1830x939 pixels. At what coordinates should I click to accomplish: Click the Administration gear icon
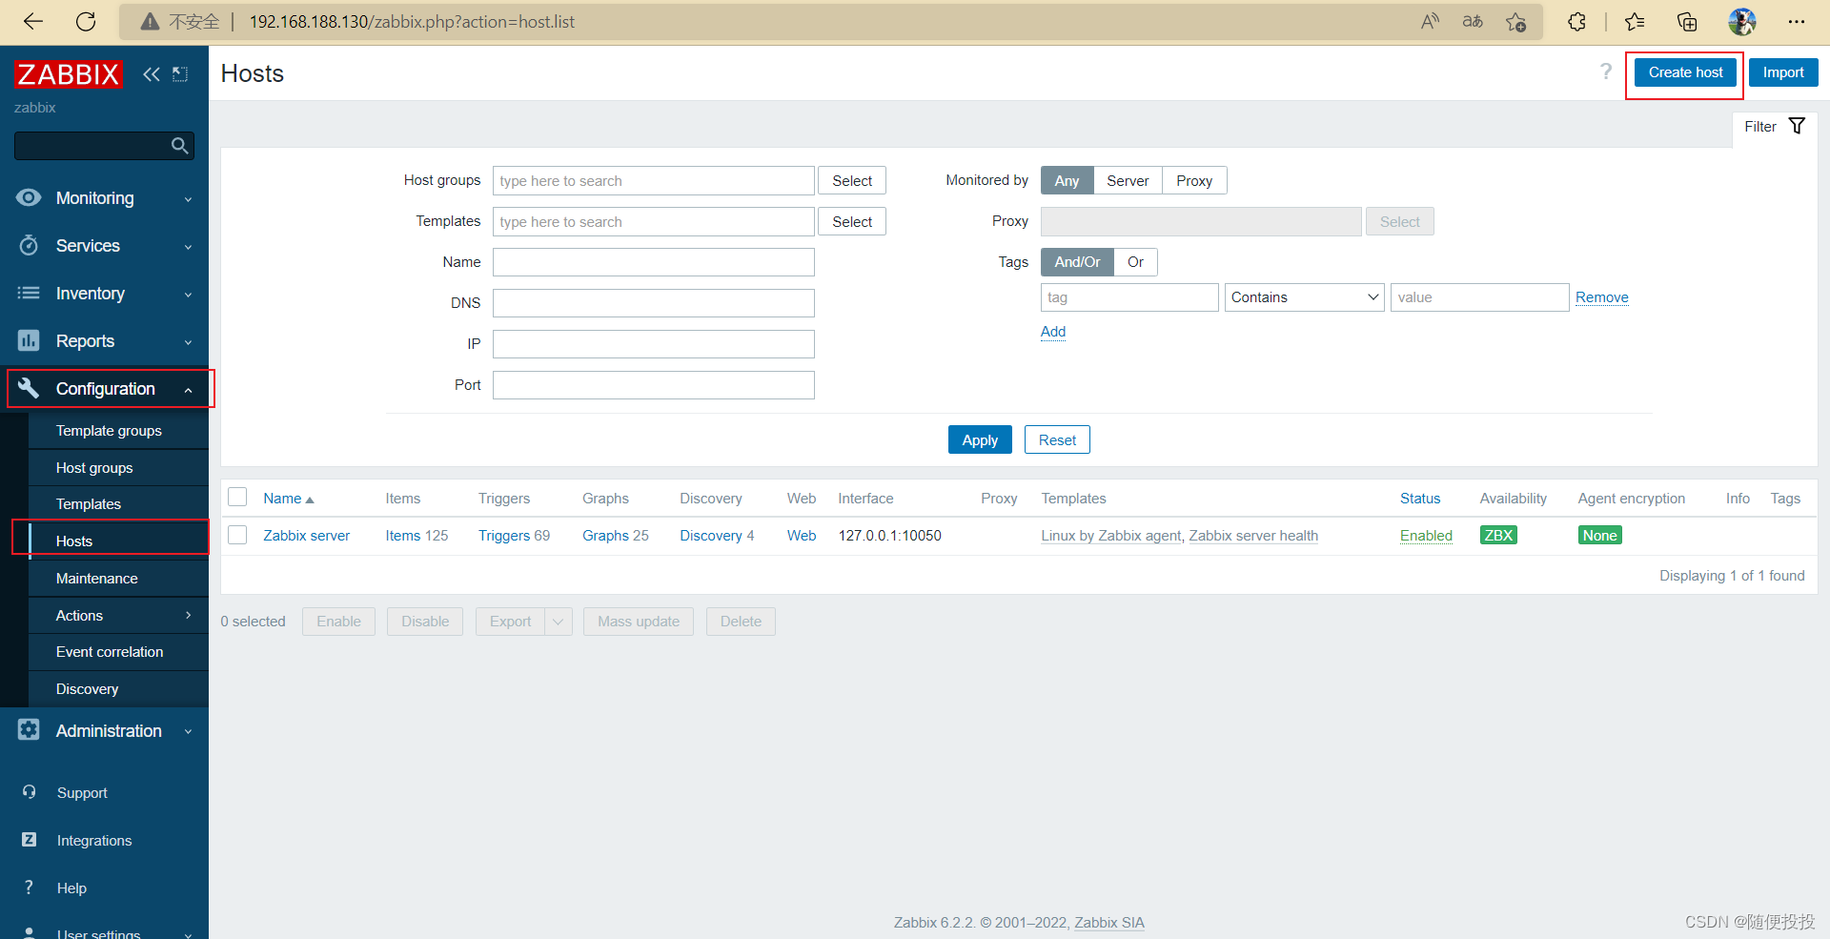tap(29, 730)
